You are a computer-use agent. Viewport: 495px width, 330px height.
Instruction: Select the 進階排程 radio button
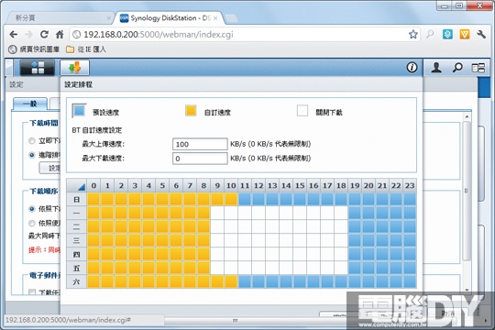click(x=31, y=155)
